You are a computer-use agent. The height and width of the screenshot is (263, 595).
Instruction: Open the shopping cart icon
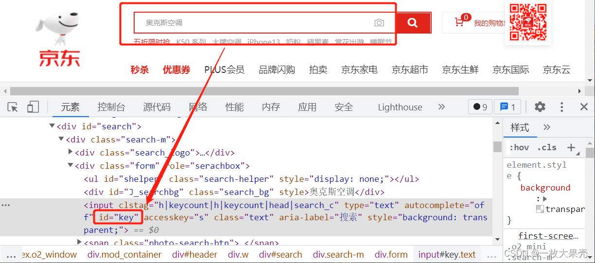(x=459, y=22)
